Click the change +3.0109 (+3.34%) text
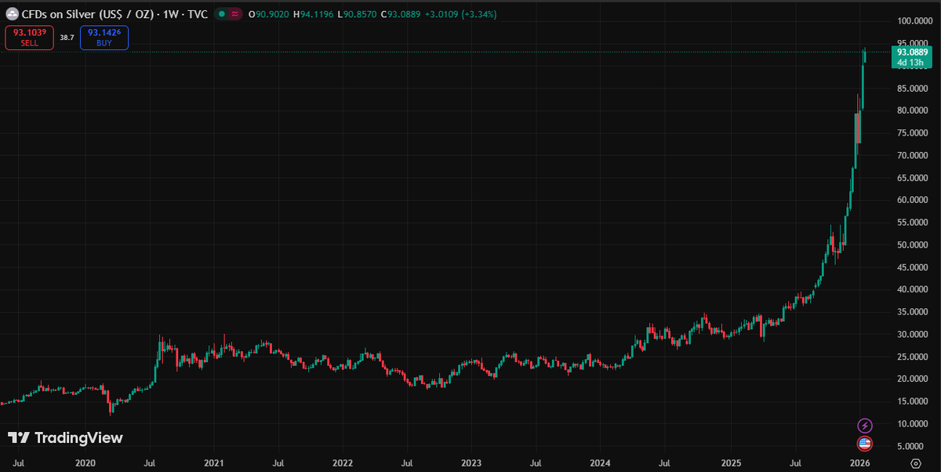 (x=461, y=14)
